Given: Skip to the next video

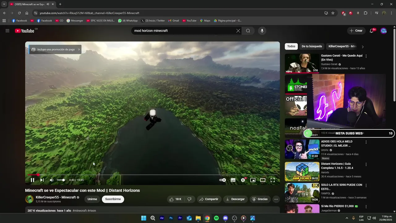Looking at the screenshot, I should (x=42, y=180).
